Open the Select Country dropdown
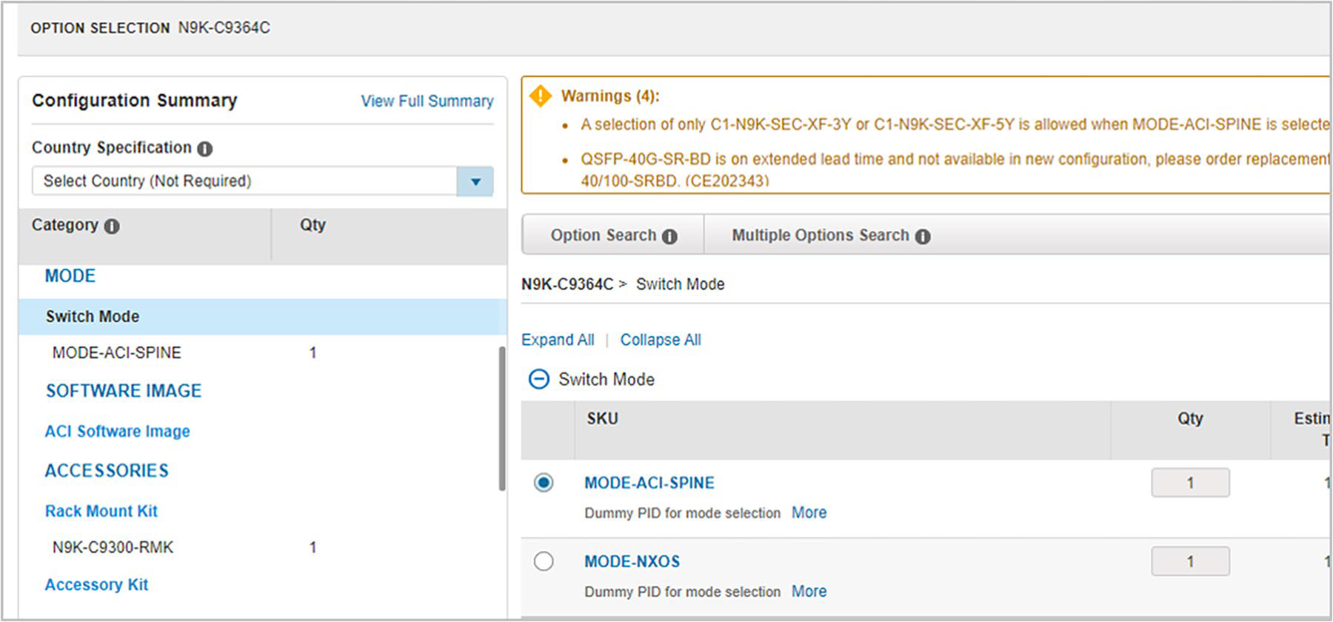The width and height of the screenshot is (1333, 622). point(475,181)
